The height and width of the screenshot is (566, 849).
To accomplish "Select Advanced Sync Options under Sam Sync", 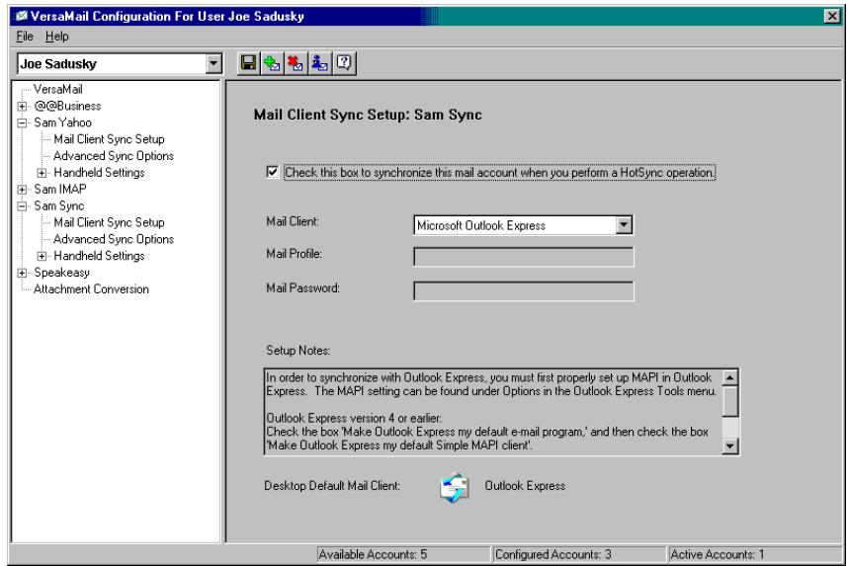I will pos(114,239).
